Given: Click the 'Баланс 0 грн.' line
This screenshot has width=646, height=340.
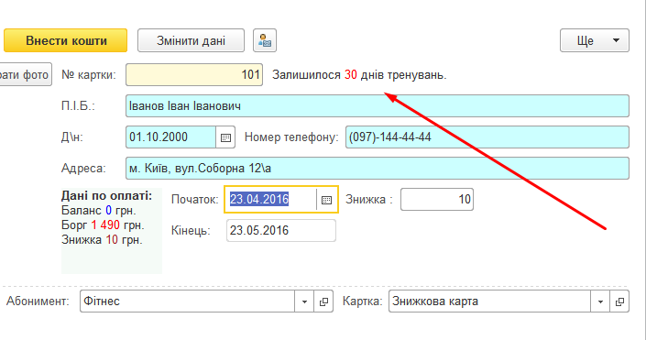Looking at the screenshot, I should (98, 210).
